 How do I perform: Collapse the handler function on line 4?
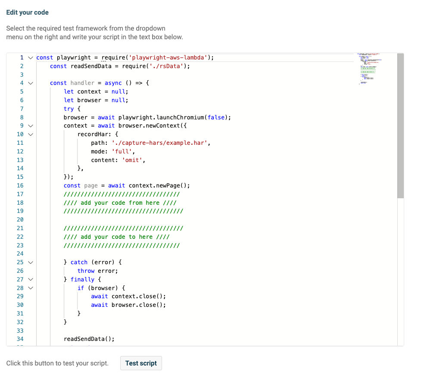point(30,83)
